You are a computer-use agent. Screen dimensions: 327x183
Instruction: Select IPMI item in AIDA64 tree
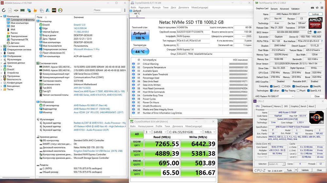(x=13, y=30)
